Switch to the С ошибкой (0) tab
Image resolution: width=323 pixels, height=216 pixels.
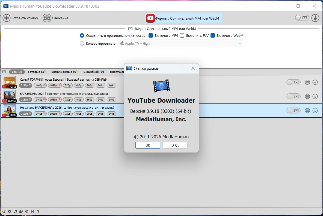(x=94, y=72)
